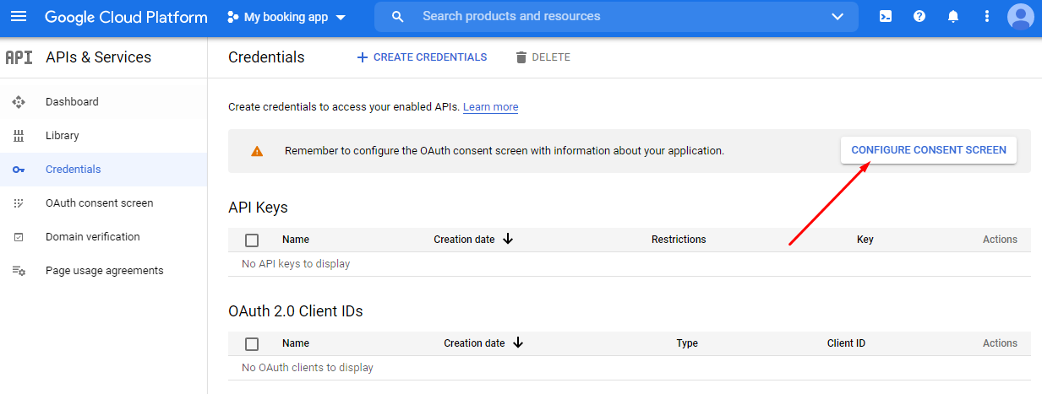Click the OAuth consent screen dotted icon

click(19, 203)
